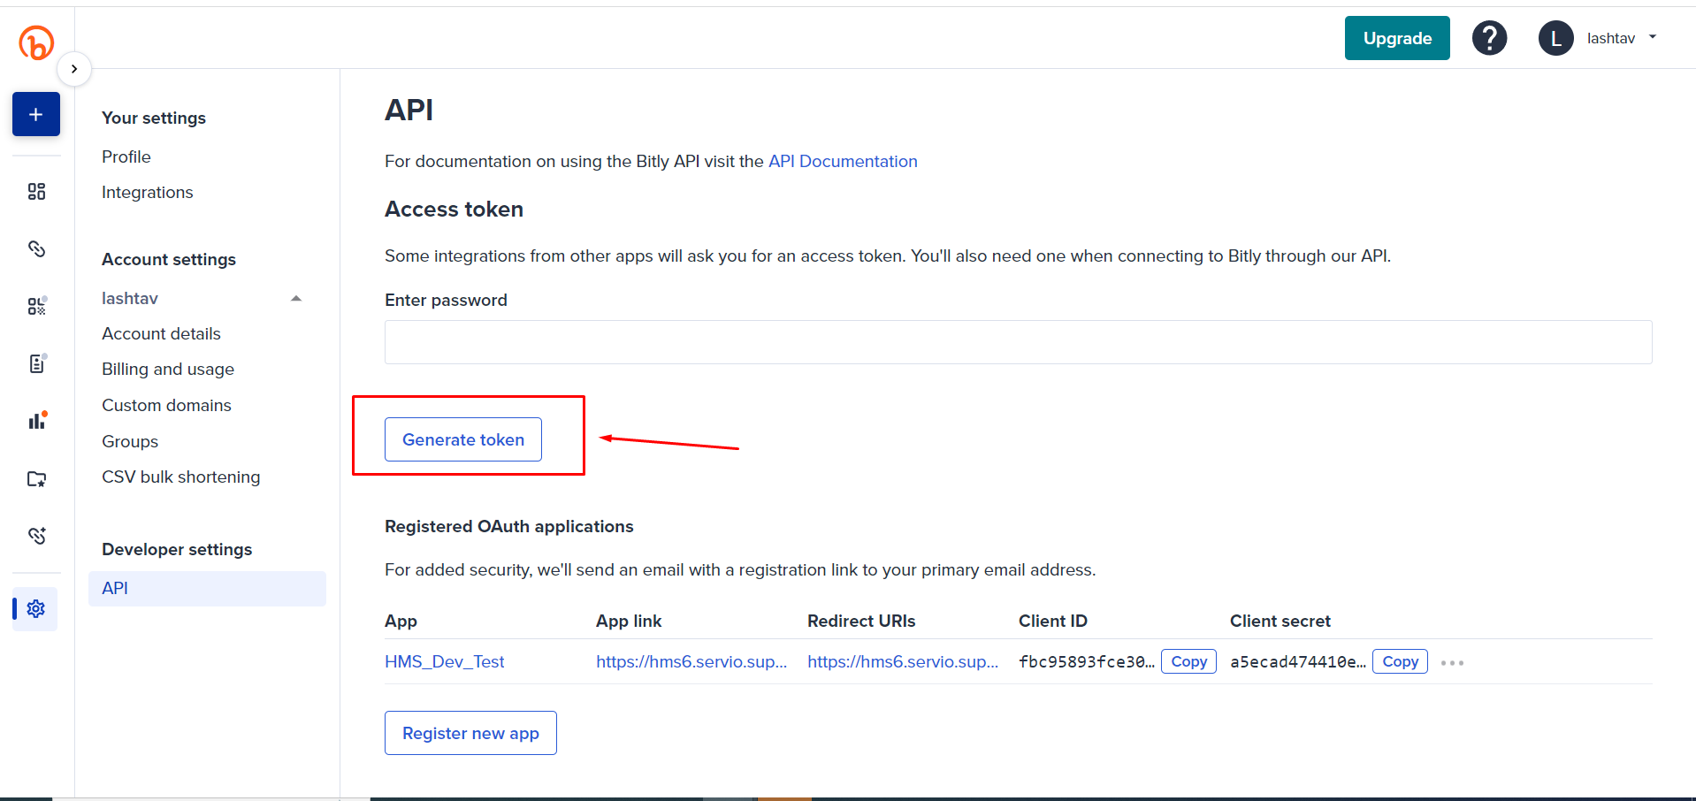Open the settings gear icon in sidebar
The height and width of the screenshot is (801, 1696).
pos(36,608)
